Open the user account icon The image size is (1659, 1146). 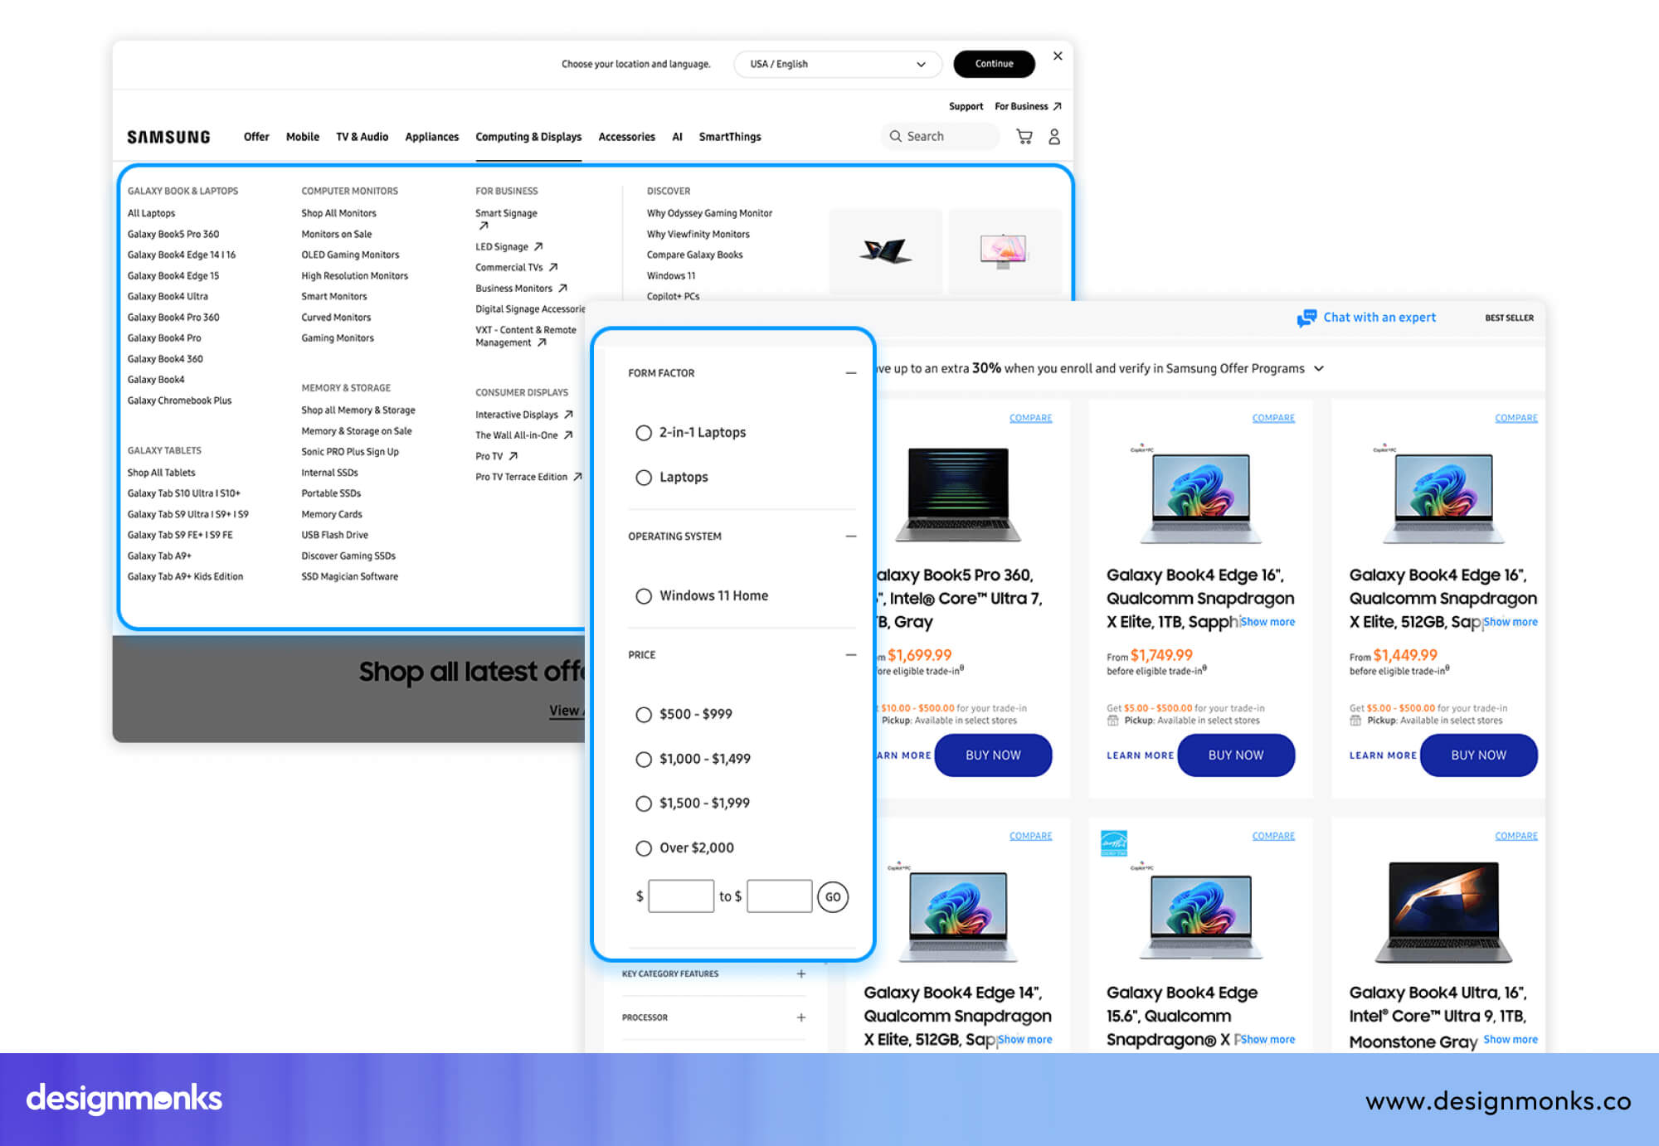coord(1054,137)
